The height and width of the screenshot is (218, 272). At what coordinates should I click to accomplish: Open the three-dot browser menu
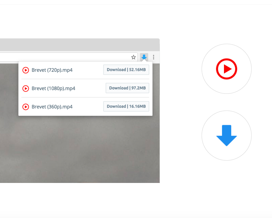coord(154,57)
